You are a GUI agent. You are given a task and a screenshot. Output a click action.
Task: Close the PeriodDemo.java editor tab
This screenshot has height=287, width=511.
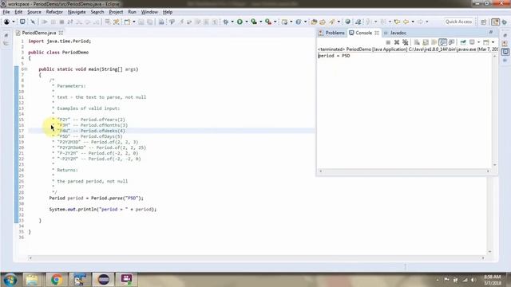[x=61, y=33]
